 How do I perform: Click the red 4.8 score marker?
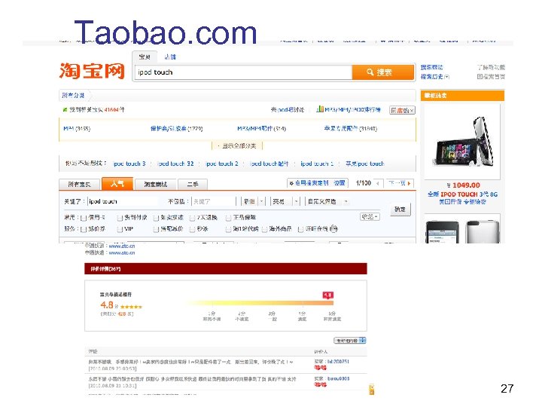click(x=327, y=295)
